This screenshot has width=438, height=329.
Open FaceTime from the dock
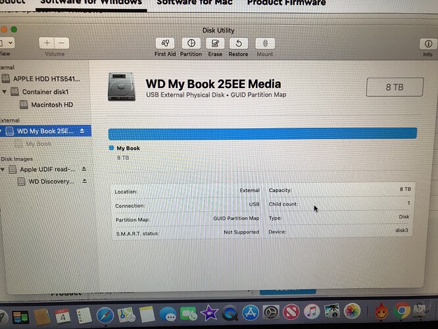[x=189, y=314]
